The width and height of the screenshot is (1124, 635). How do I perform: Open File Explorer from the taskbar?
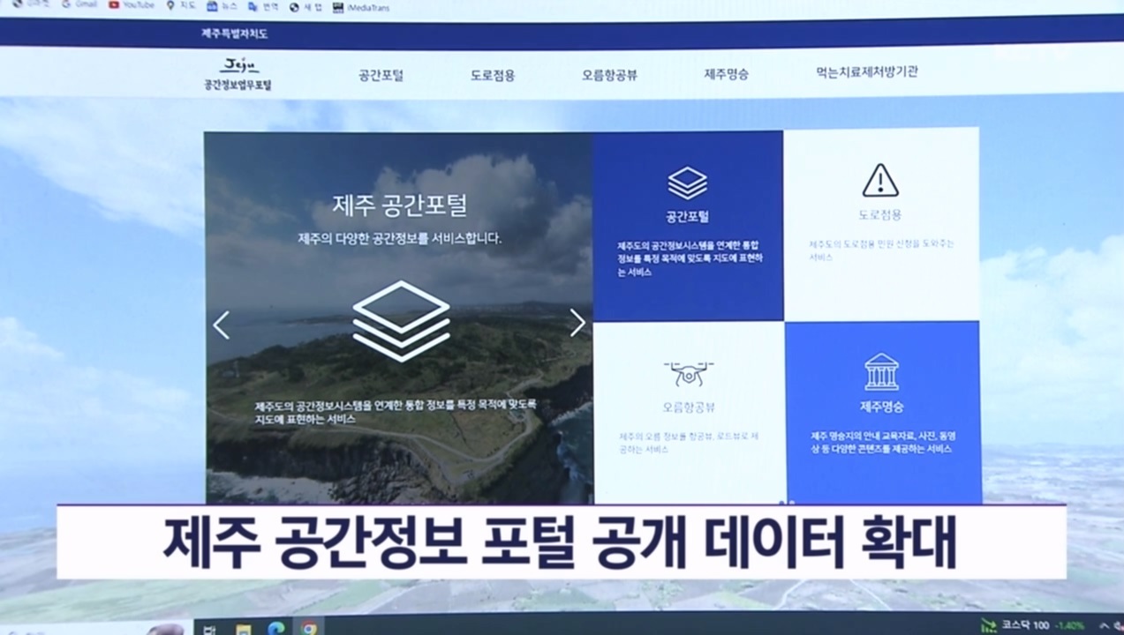pos(243,629)
